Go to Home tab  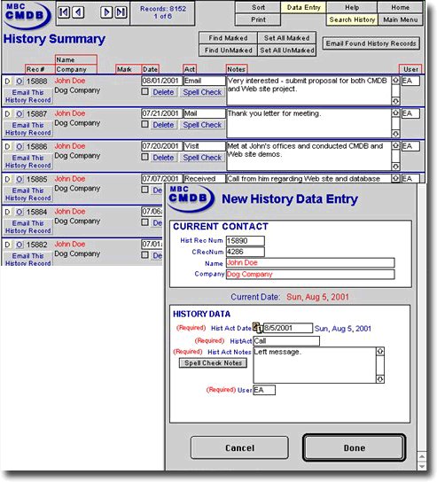pyautogui.click(x=400, y=7)
